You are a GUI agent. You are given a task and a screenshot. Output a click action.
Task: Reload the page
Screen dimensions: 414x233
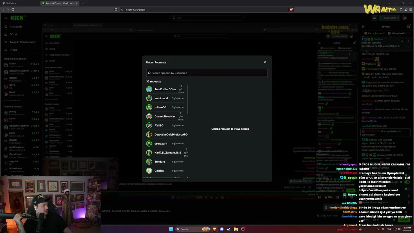click(x=13, y=10)
